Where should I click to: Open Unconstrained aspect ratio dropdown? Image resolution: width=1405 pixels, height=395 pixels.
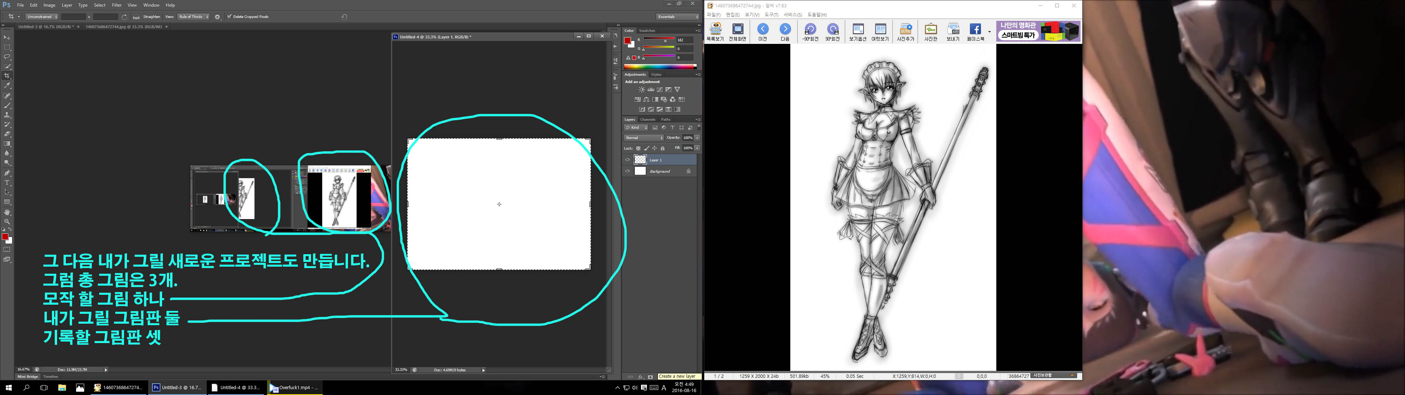tap(41, 17)
